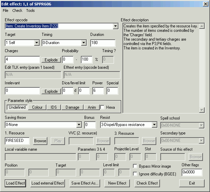Open the File menu
The width and height of the screenshot is (210, 192).
5,10
